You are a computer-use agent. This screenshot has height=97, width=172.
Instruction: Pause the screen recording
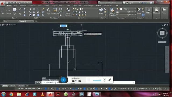[x=63, y=80]
